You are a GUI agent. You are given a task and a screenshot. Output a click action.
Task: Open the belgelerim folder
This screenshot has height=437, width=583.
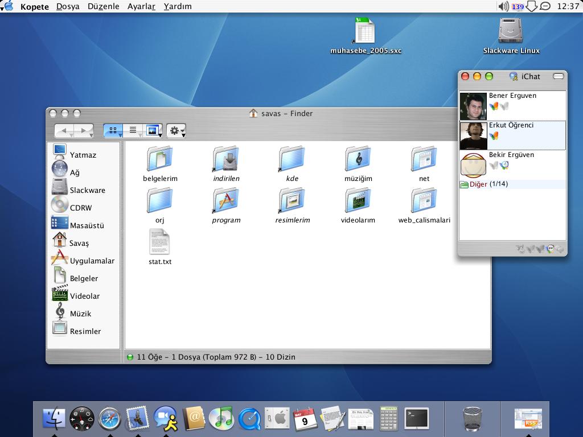[x=160, y=163]
